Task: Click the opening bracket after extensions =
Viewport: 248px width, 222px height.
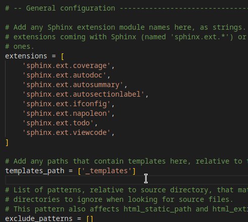Action: 63,56
